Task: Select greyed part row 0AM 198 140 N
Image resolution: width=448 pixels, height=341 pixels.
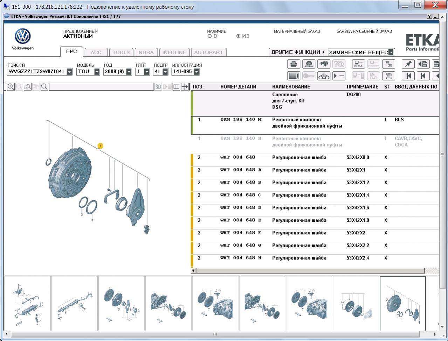Action: tap(315, 144)
